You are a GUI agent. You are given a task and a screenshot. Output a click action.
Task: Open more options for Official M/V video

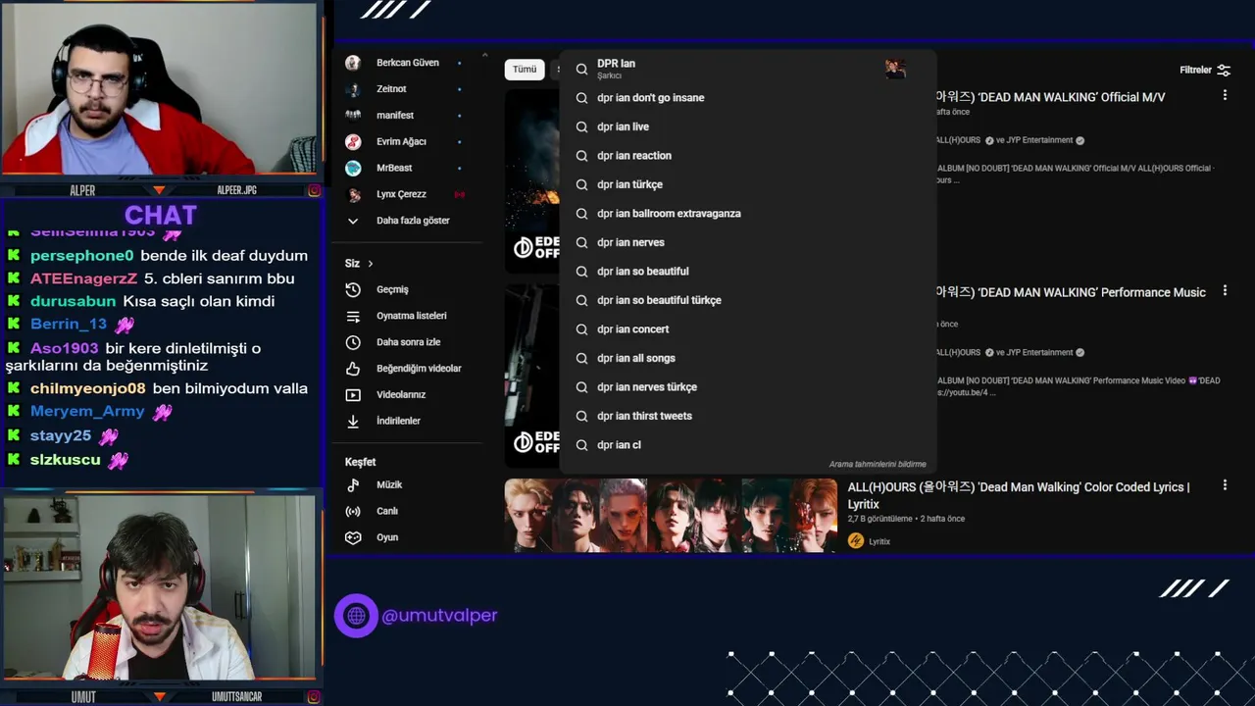coord(1225,95)
